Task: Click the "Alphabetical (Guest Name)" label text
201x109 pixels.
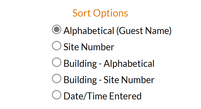Action: (117, 31)
